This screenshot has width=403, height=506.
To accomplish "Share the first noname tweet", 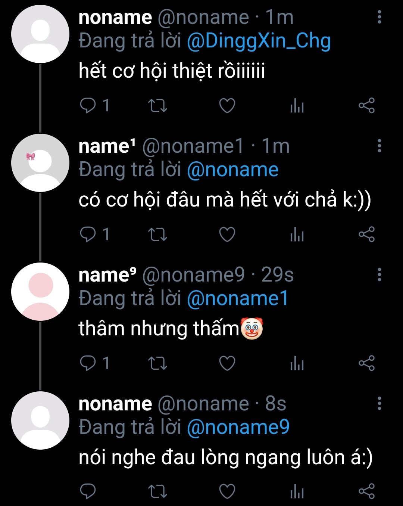I will (366, 106).
